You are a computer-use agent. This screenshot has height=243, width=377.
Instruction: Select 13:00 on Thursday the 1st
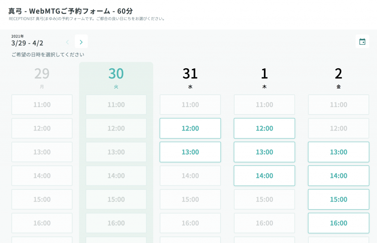click(264, 152)
